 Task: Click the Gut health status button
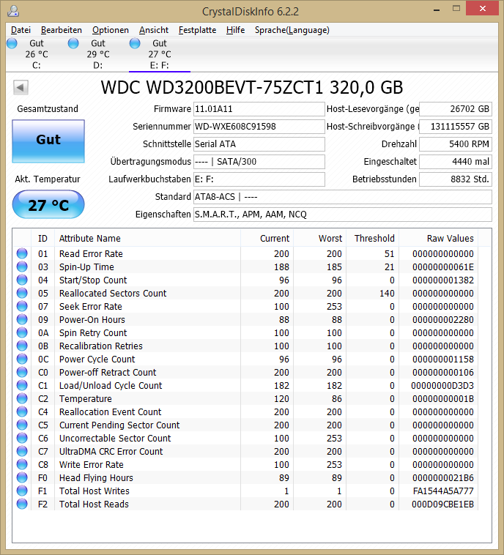[48, 141]
